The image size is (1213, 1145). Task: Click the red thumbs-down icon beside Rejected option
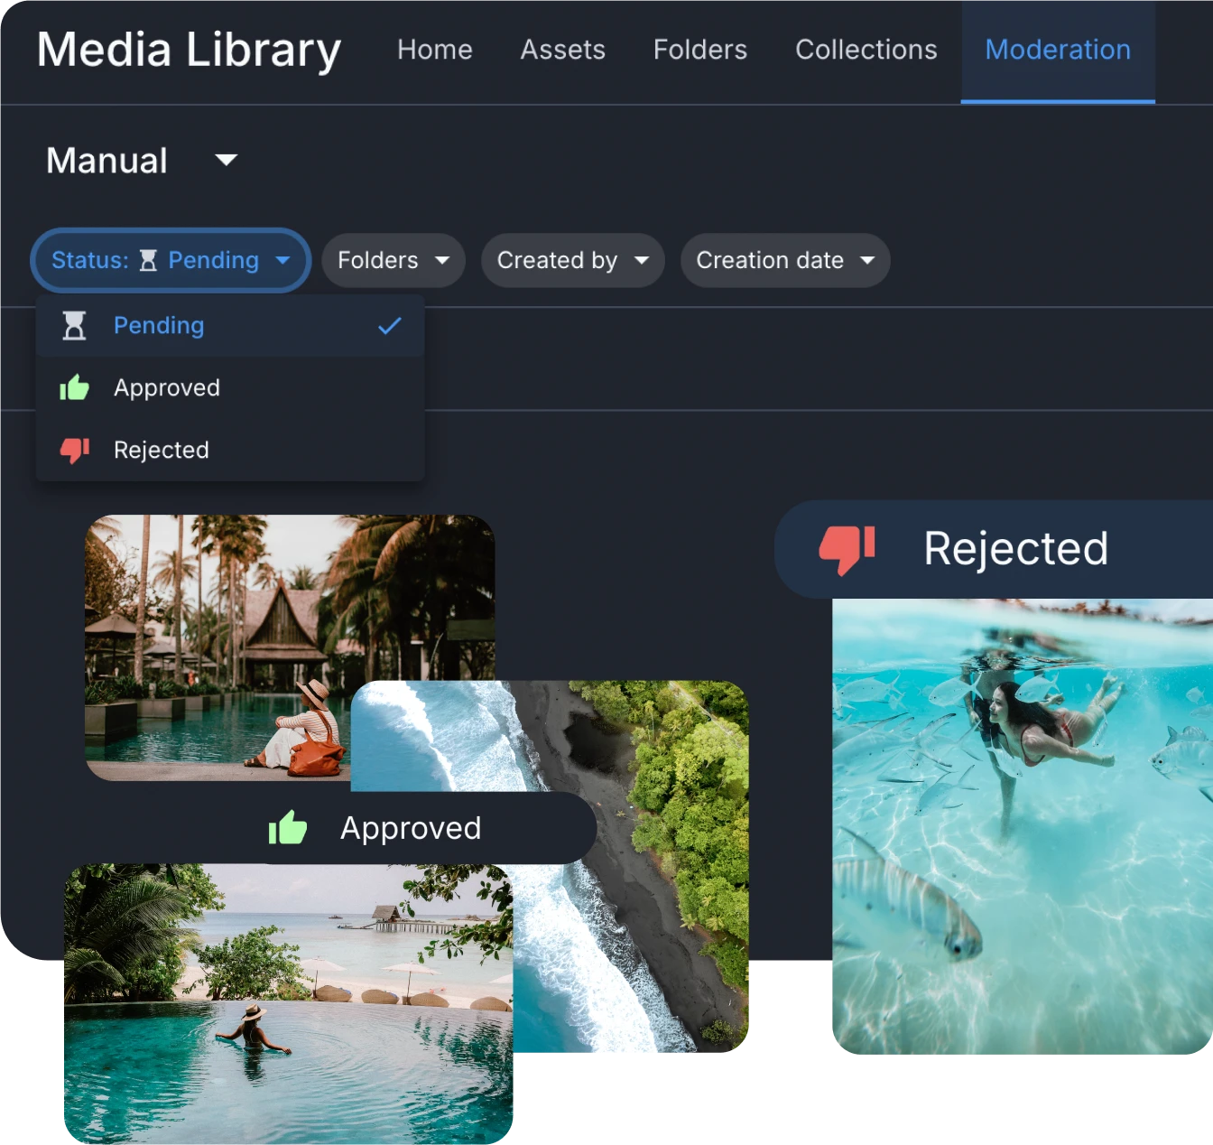point(74,451)
